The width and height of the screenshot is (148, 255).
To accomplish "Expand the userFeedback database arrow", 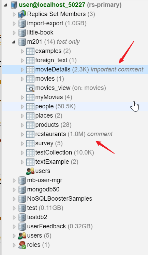I will point(14,227).
